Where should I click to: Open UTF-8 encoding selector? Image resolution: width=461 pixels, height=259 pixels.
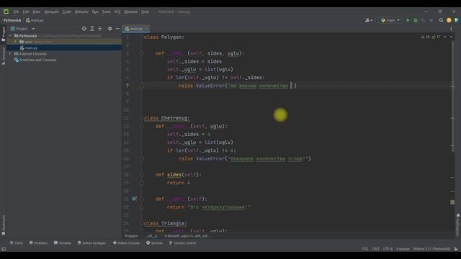coord(388,249)
